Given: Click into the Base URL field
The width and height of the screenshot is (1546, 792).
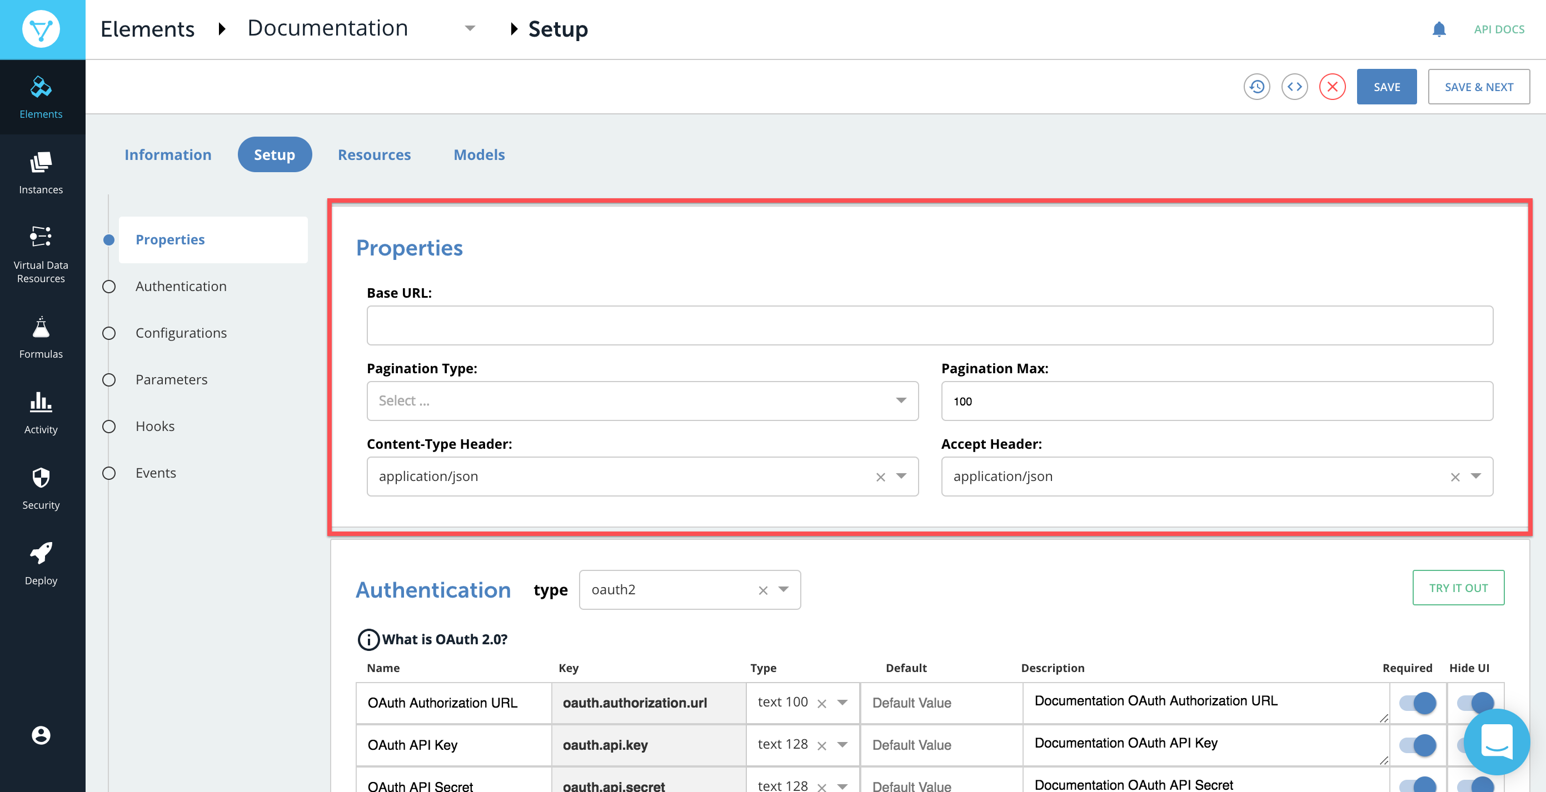Looking at the screenshot, I should (929, 326).
